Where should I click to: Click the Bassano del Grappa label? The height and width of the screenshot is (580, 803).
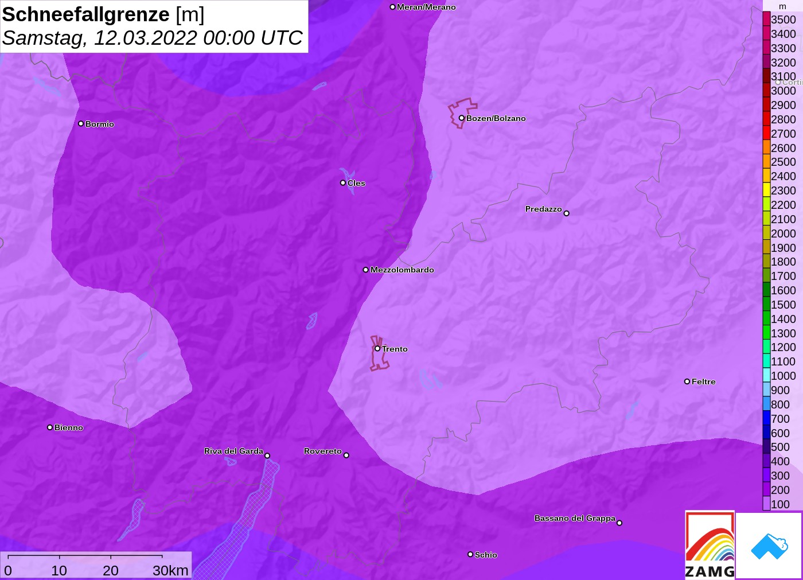coord(575,518)
